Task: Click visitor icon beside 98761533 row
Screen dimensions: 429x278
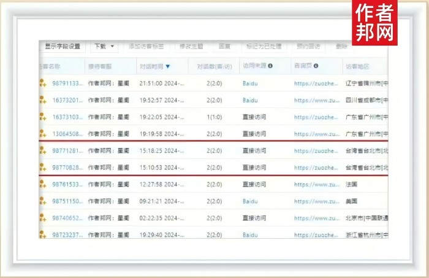Action: point(42,184)
